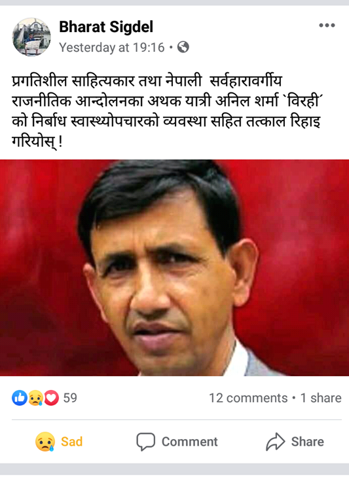Click the curved arrow share icon
349x485 pixels.
(x=275, y=442)
